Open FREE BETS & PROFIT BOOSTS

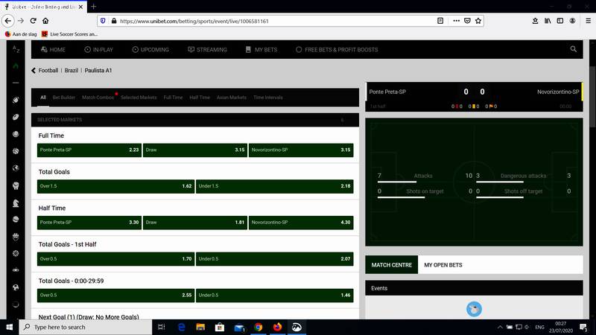pos(337,49)
